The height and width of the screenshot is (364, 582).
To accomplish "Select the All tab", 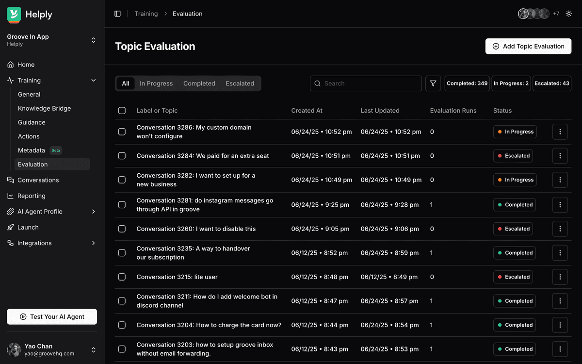I will (126, 83).
